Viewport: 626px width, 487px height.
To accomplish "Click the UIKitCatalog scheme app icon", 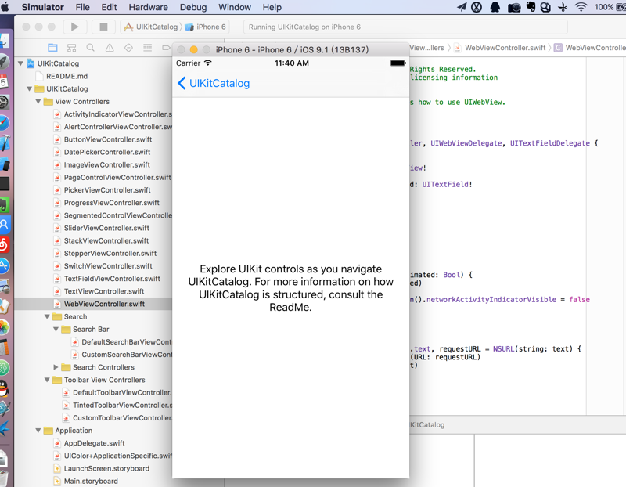I will click(x=128, y=27).
